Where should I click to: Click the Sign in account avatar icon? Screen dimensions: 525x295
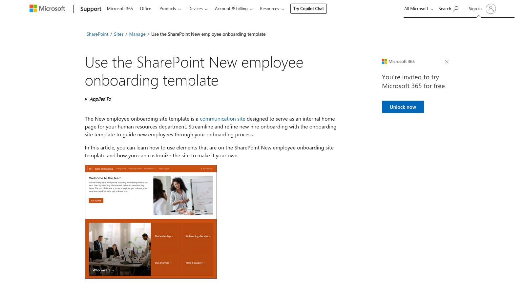pyautogui.click(x=491, y=9)
